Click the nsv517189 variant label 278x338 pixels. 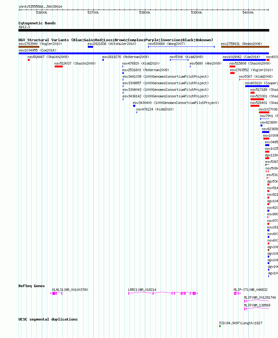[264, 90]
